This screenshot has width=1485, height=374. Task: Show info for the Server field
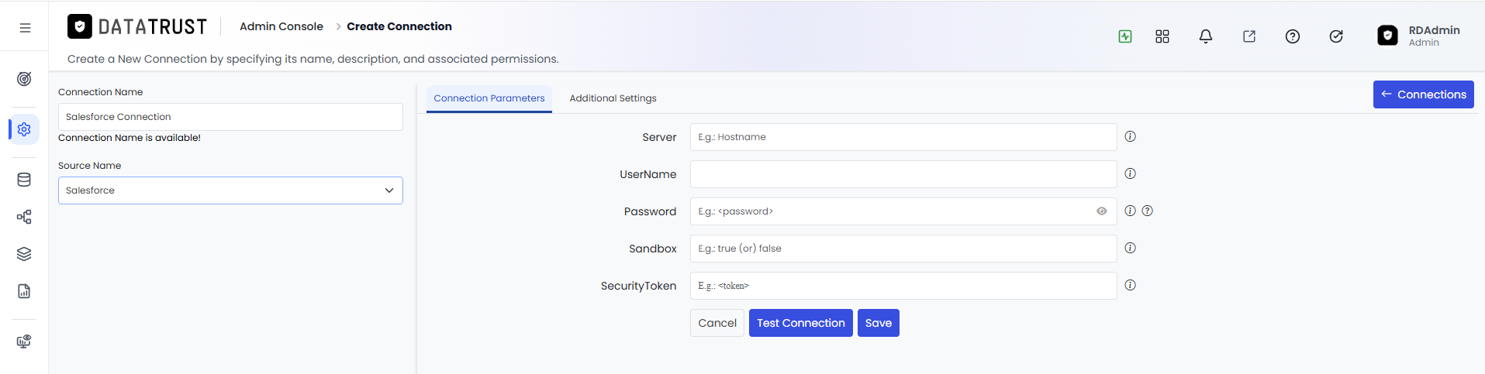click(x=1131, y=136)
